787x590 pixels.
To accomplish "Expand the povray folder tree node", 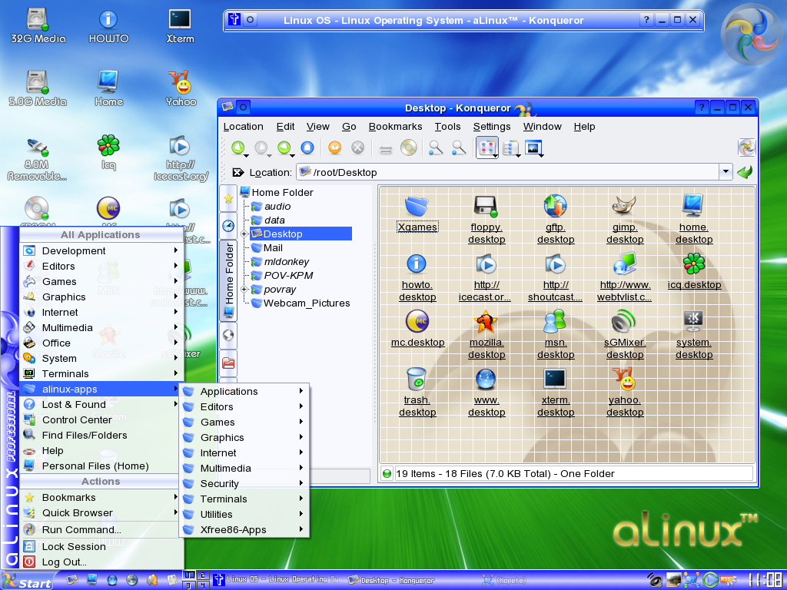I will coord(244,290).
